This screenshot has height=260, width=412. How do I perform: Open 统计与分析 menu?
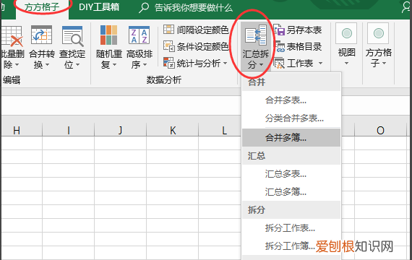click(195, 63)
